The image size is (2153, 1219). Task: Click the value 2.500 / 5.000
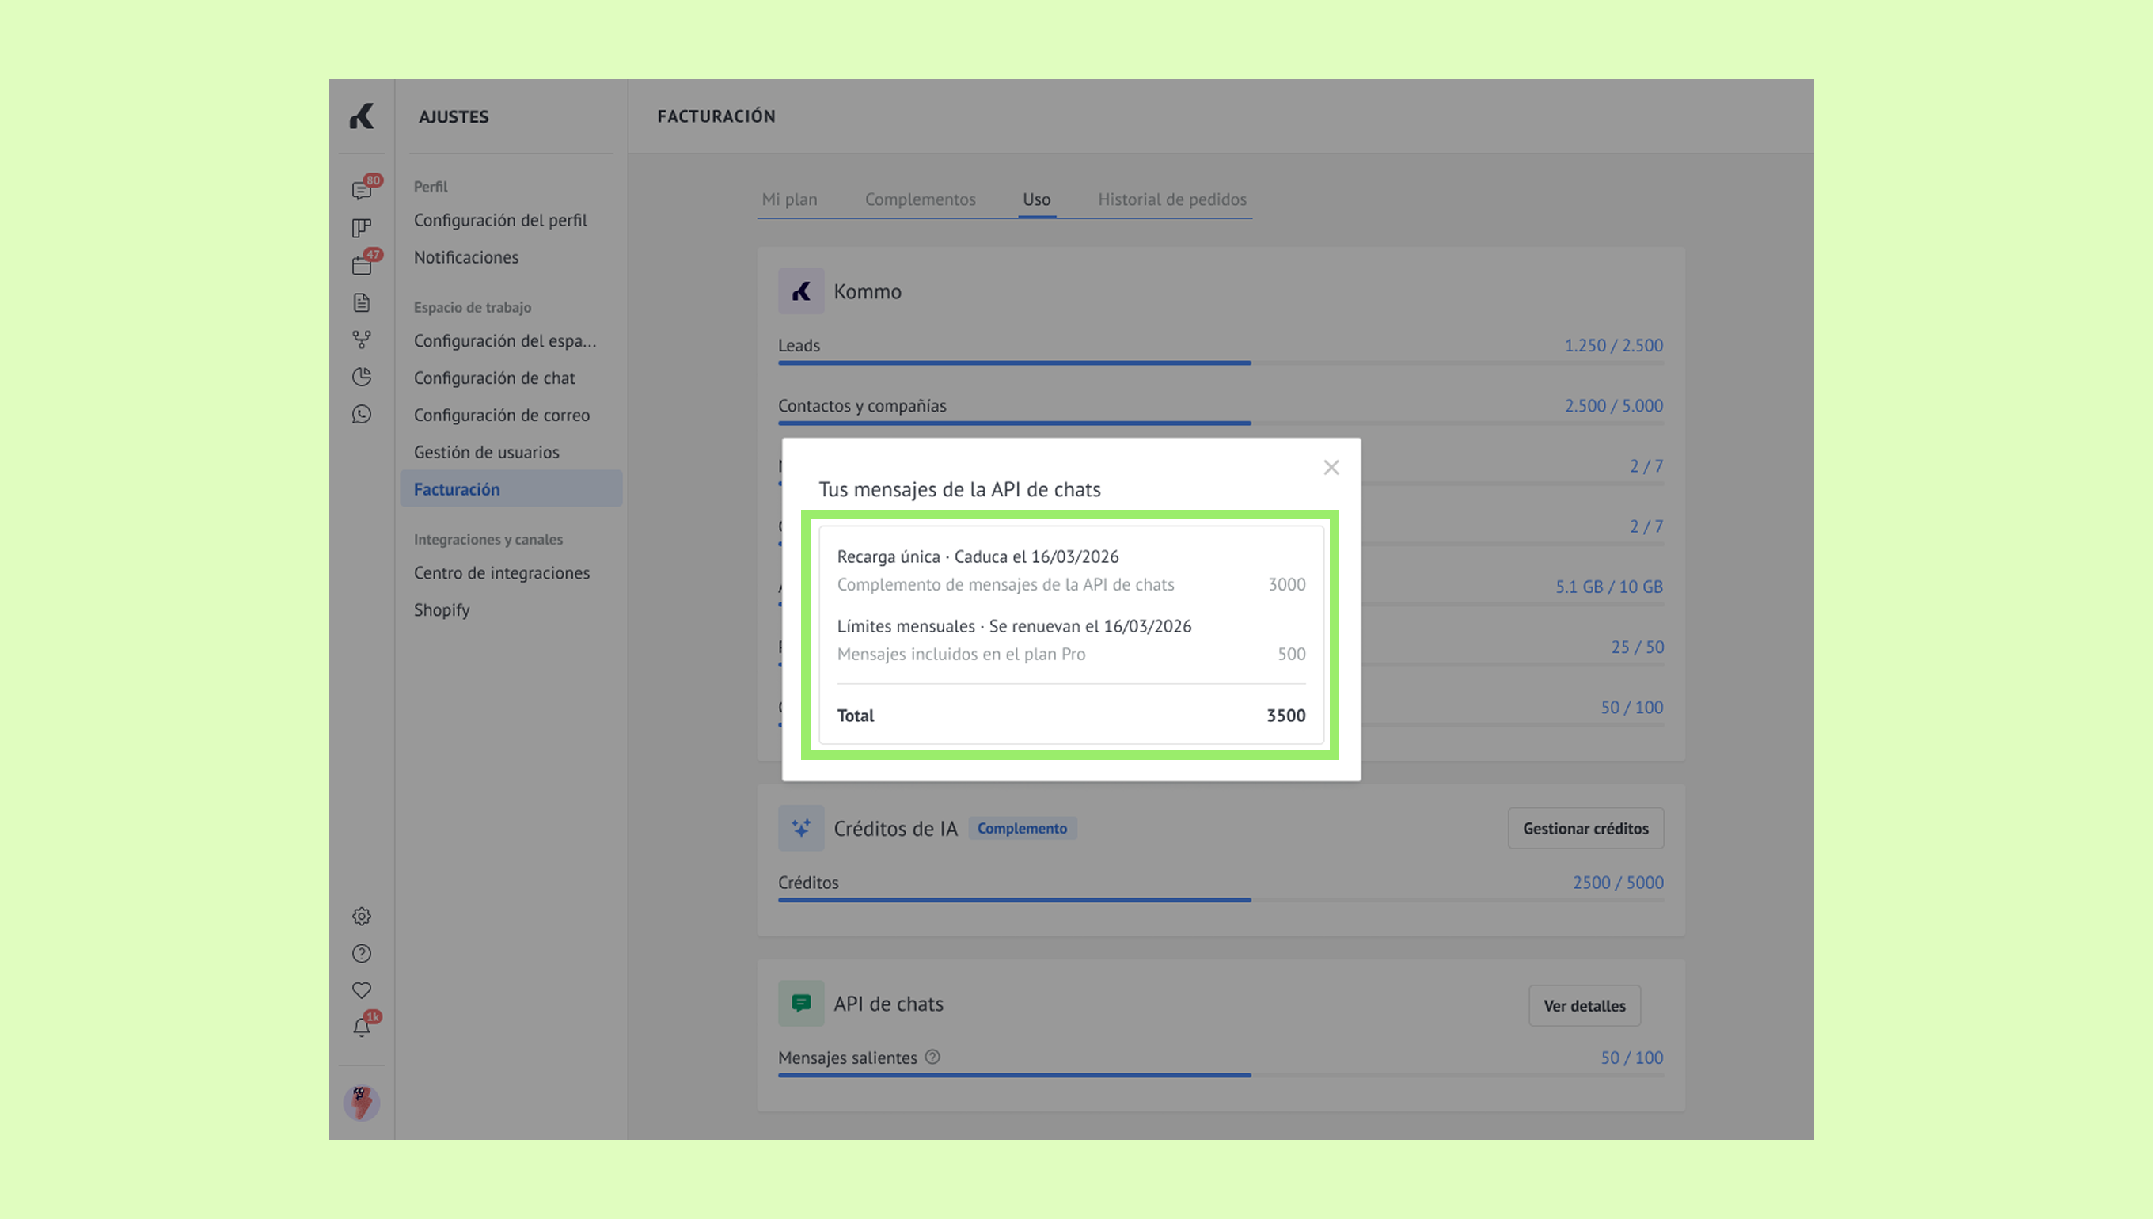point(1613,405)
